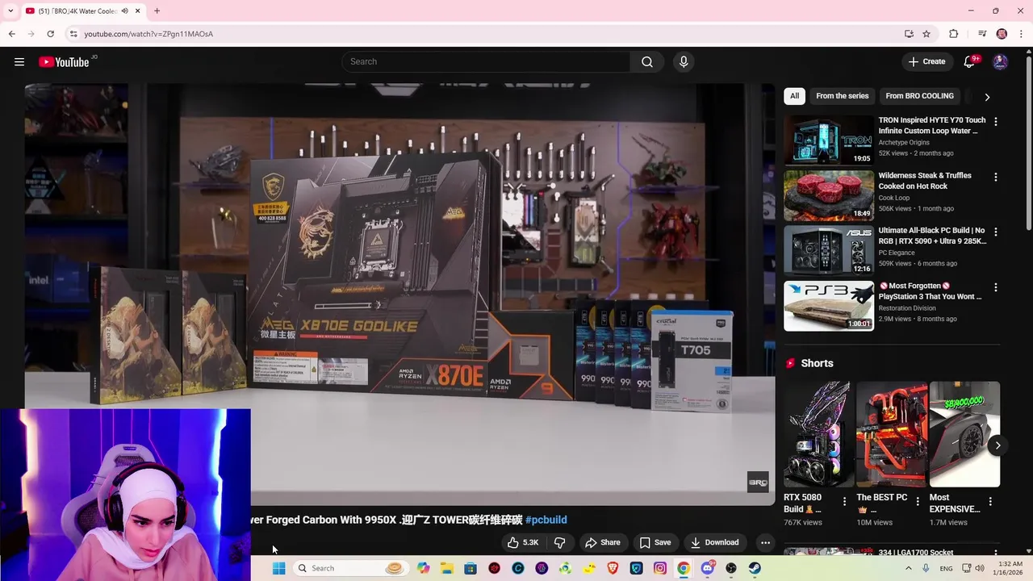Open more actions ellipsis under the video
Image resolution: width=1033 pixels, height=581 pixels.
click(x=765, y=542)
